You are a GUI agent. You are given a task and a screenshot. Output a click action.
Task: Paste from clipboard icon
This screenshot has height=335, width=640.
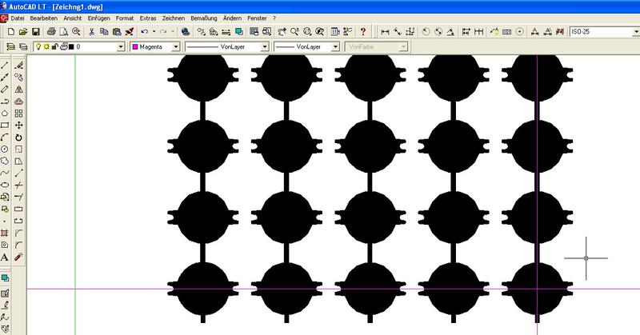tap(117, 31)
